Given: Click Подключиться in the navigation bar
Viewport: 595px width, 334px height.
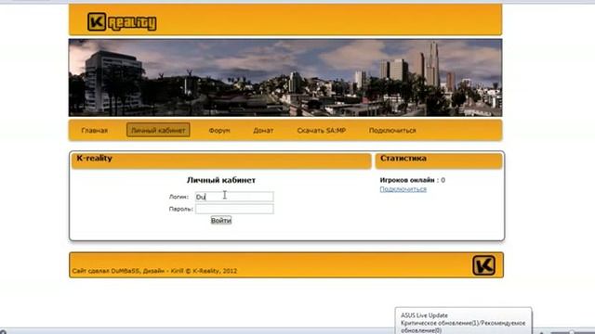Looking at the screenshot, I should coord(392,130).
